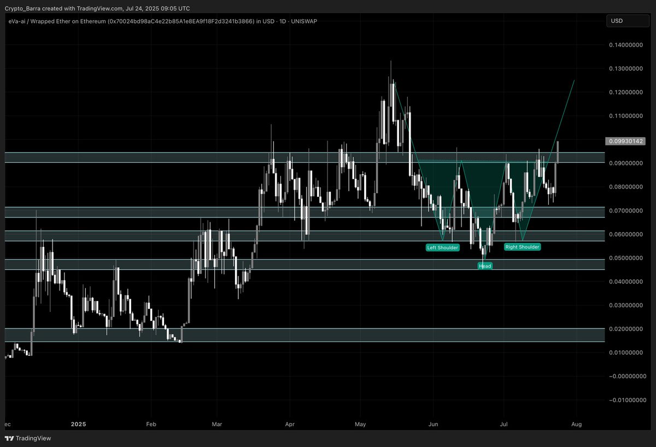Viewport: 656px width, 447px height.
Task: Click the Feb label on time axis
Action: (x=151, y=424)
